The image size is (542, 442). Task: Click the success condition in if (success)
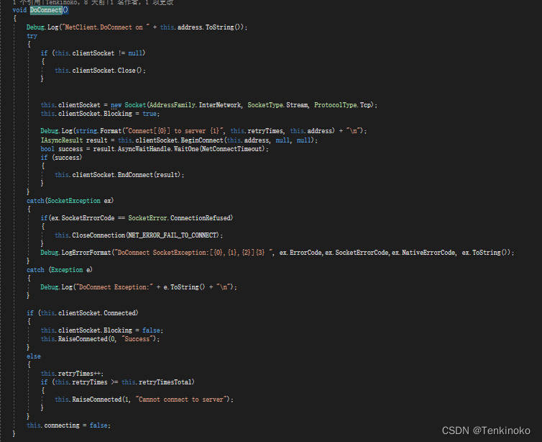click(x=67, y=158)
